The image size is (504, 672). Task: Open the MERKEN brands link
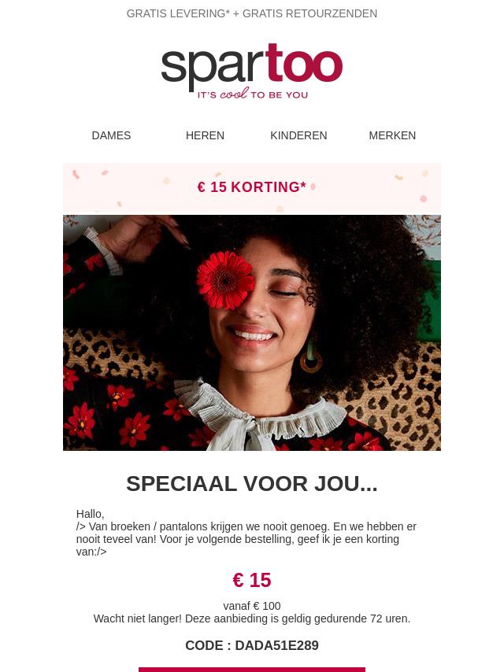[392, 135]
